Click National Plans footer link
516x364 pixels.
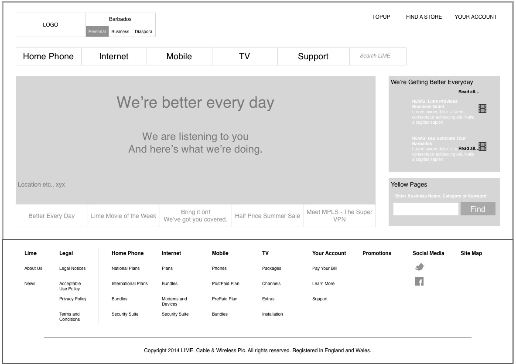(125, 269)
